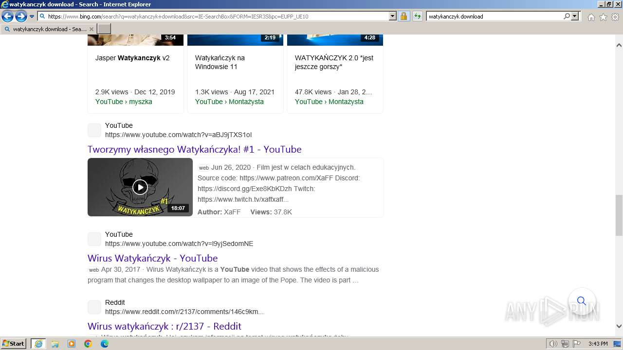Click the Action Center flag tray icon
The image size is (623, 350).
(x=576, y=344)
